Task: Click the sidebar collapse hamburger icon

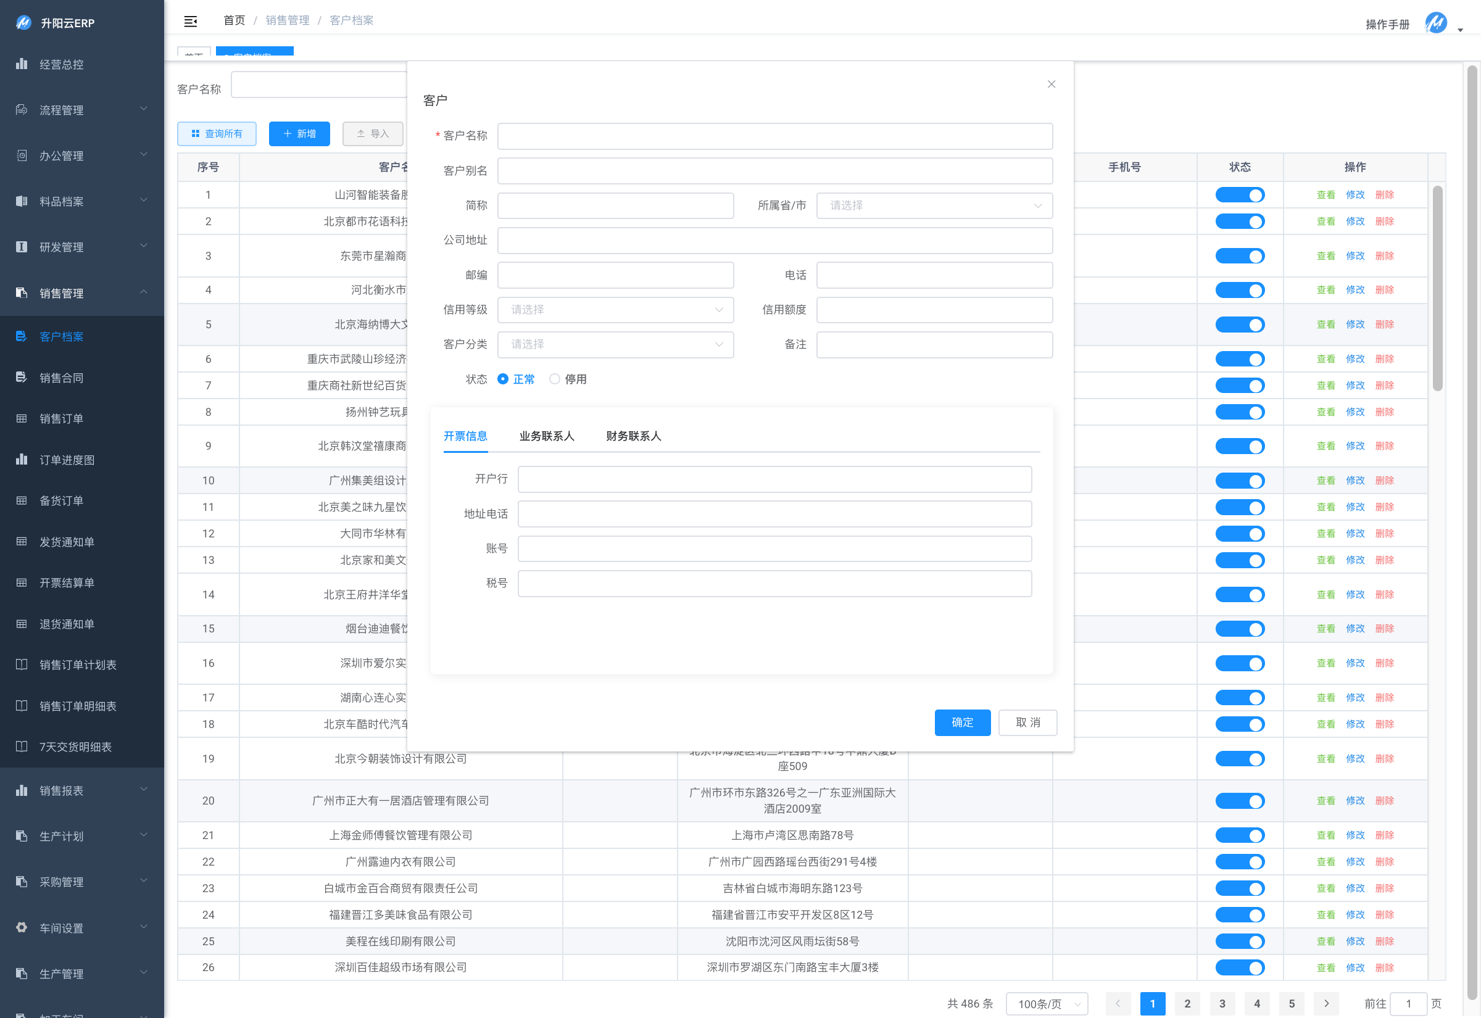Action: (x=190, y=21)
